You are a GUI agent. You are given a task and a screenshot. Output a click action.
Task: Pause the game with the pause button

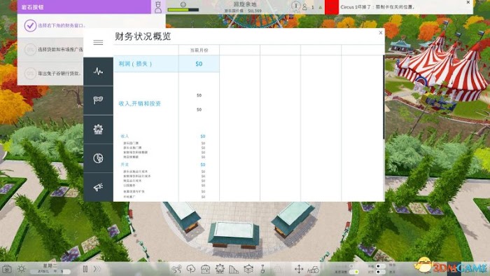coord(85,269)
